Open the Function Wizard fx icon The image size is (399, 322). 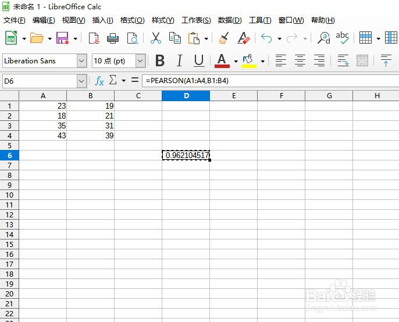(99, 81)
